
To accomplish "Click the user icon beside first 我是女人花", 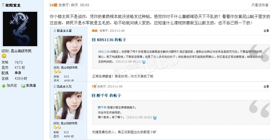I will (55, 31).
